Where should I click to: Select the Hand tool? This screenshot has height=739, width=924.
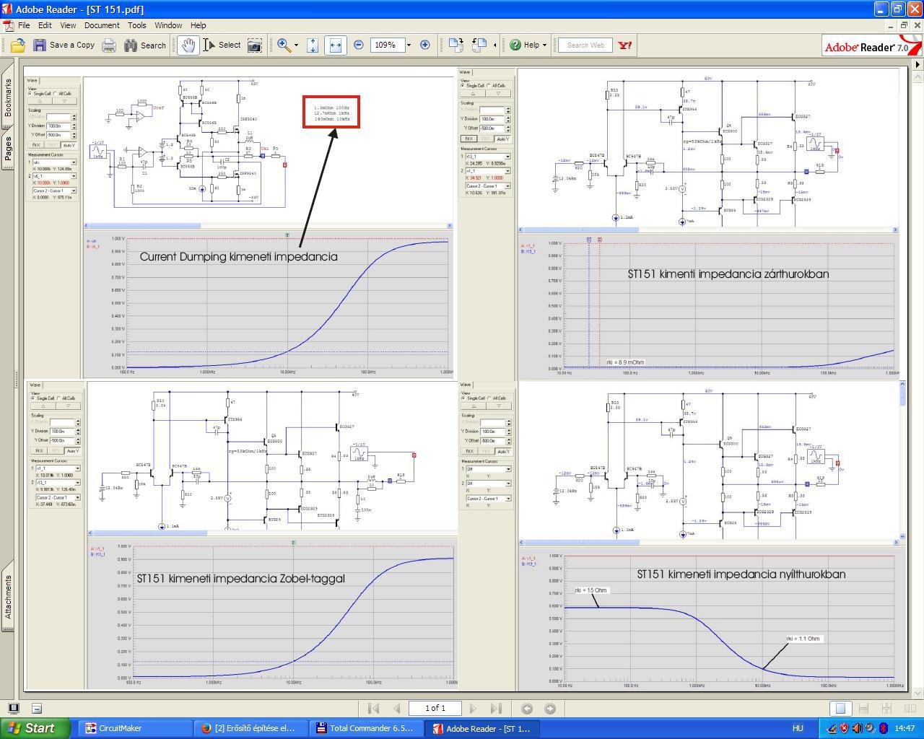point(188,45)
